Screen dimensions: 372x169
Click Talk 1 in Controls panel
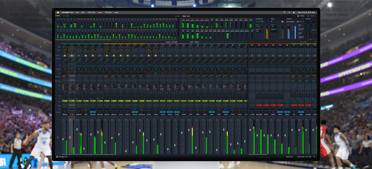pyautogui.click(x=308, y=24)
